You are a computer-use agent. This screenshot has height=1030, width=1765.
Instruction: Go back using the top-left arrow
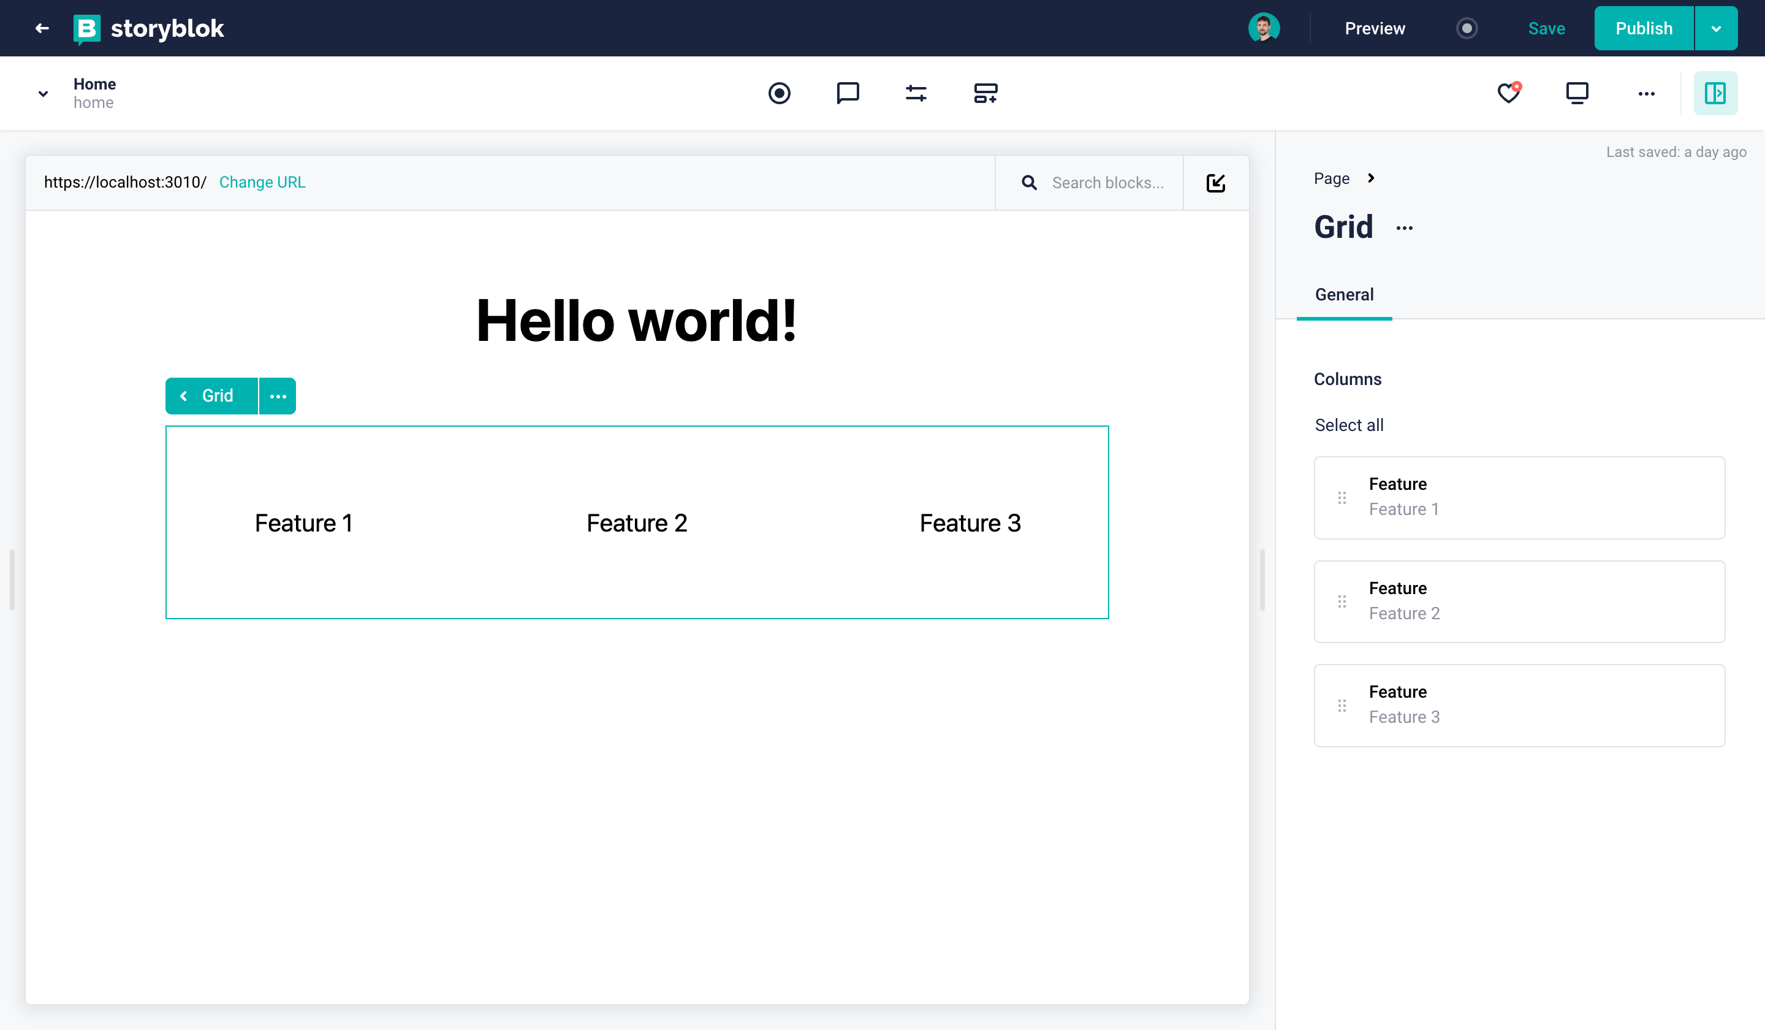pyautogui.click(x=42, y=28)
